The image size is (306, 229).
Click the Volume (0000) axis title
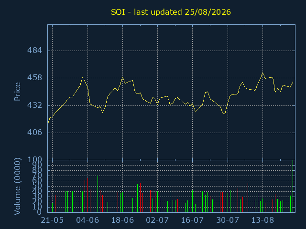point(17,187)
